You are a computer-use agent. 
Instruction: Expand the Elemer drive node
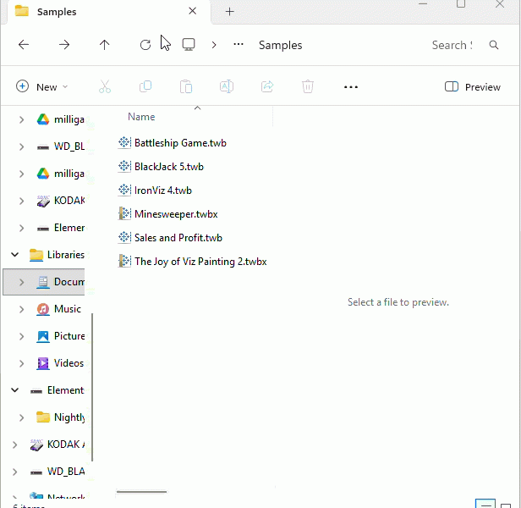click(x=22, y=228)
